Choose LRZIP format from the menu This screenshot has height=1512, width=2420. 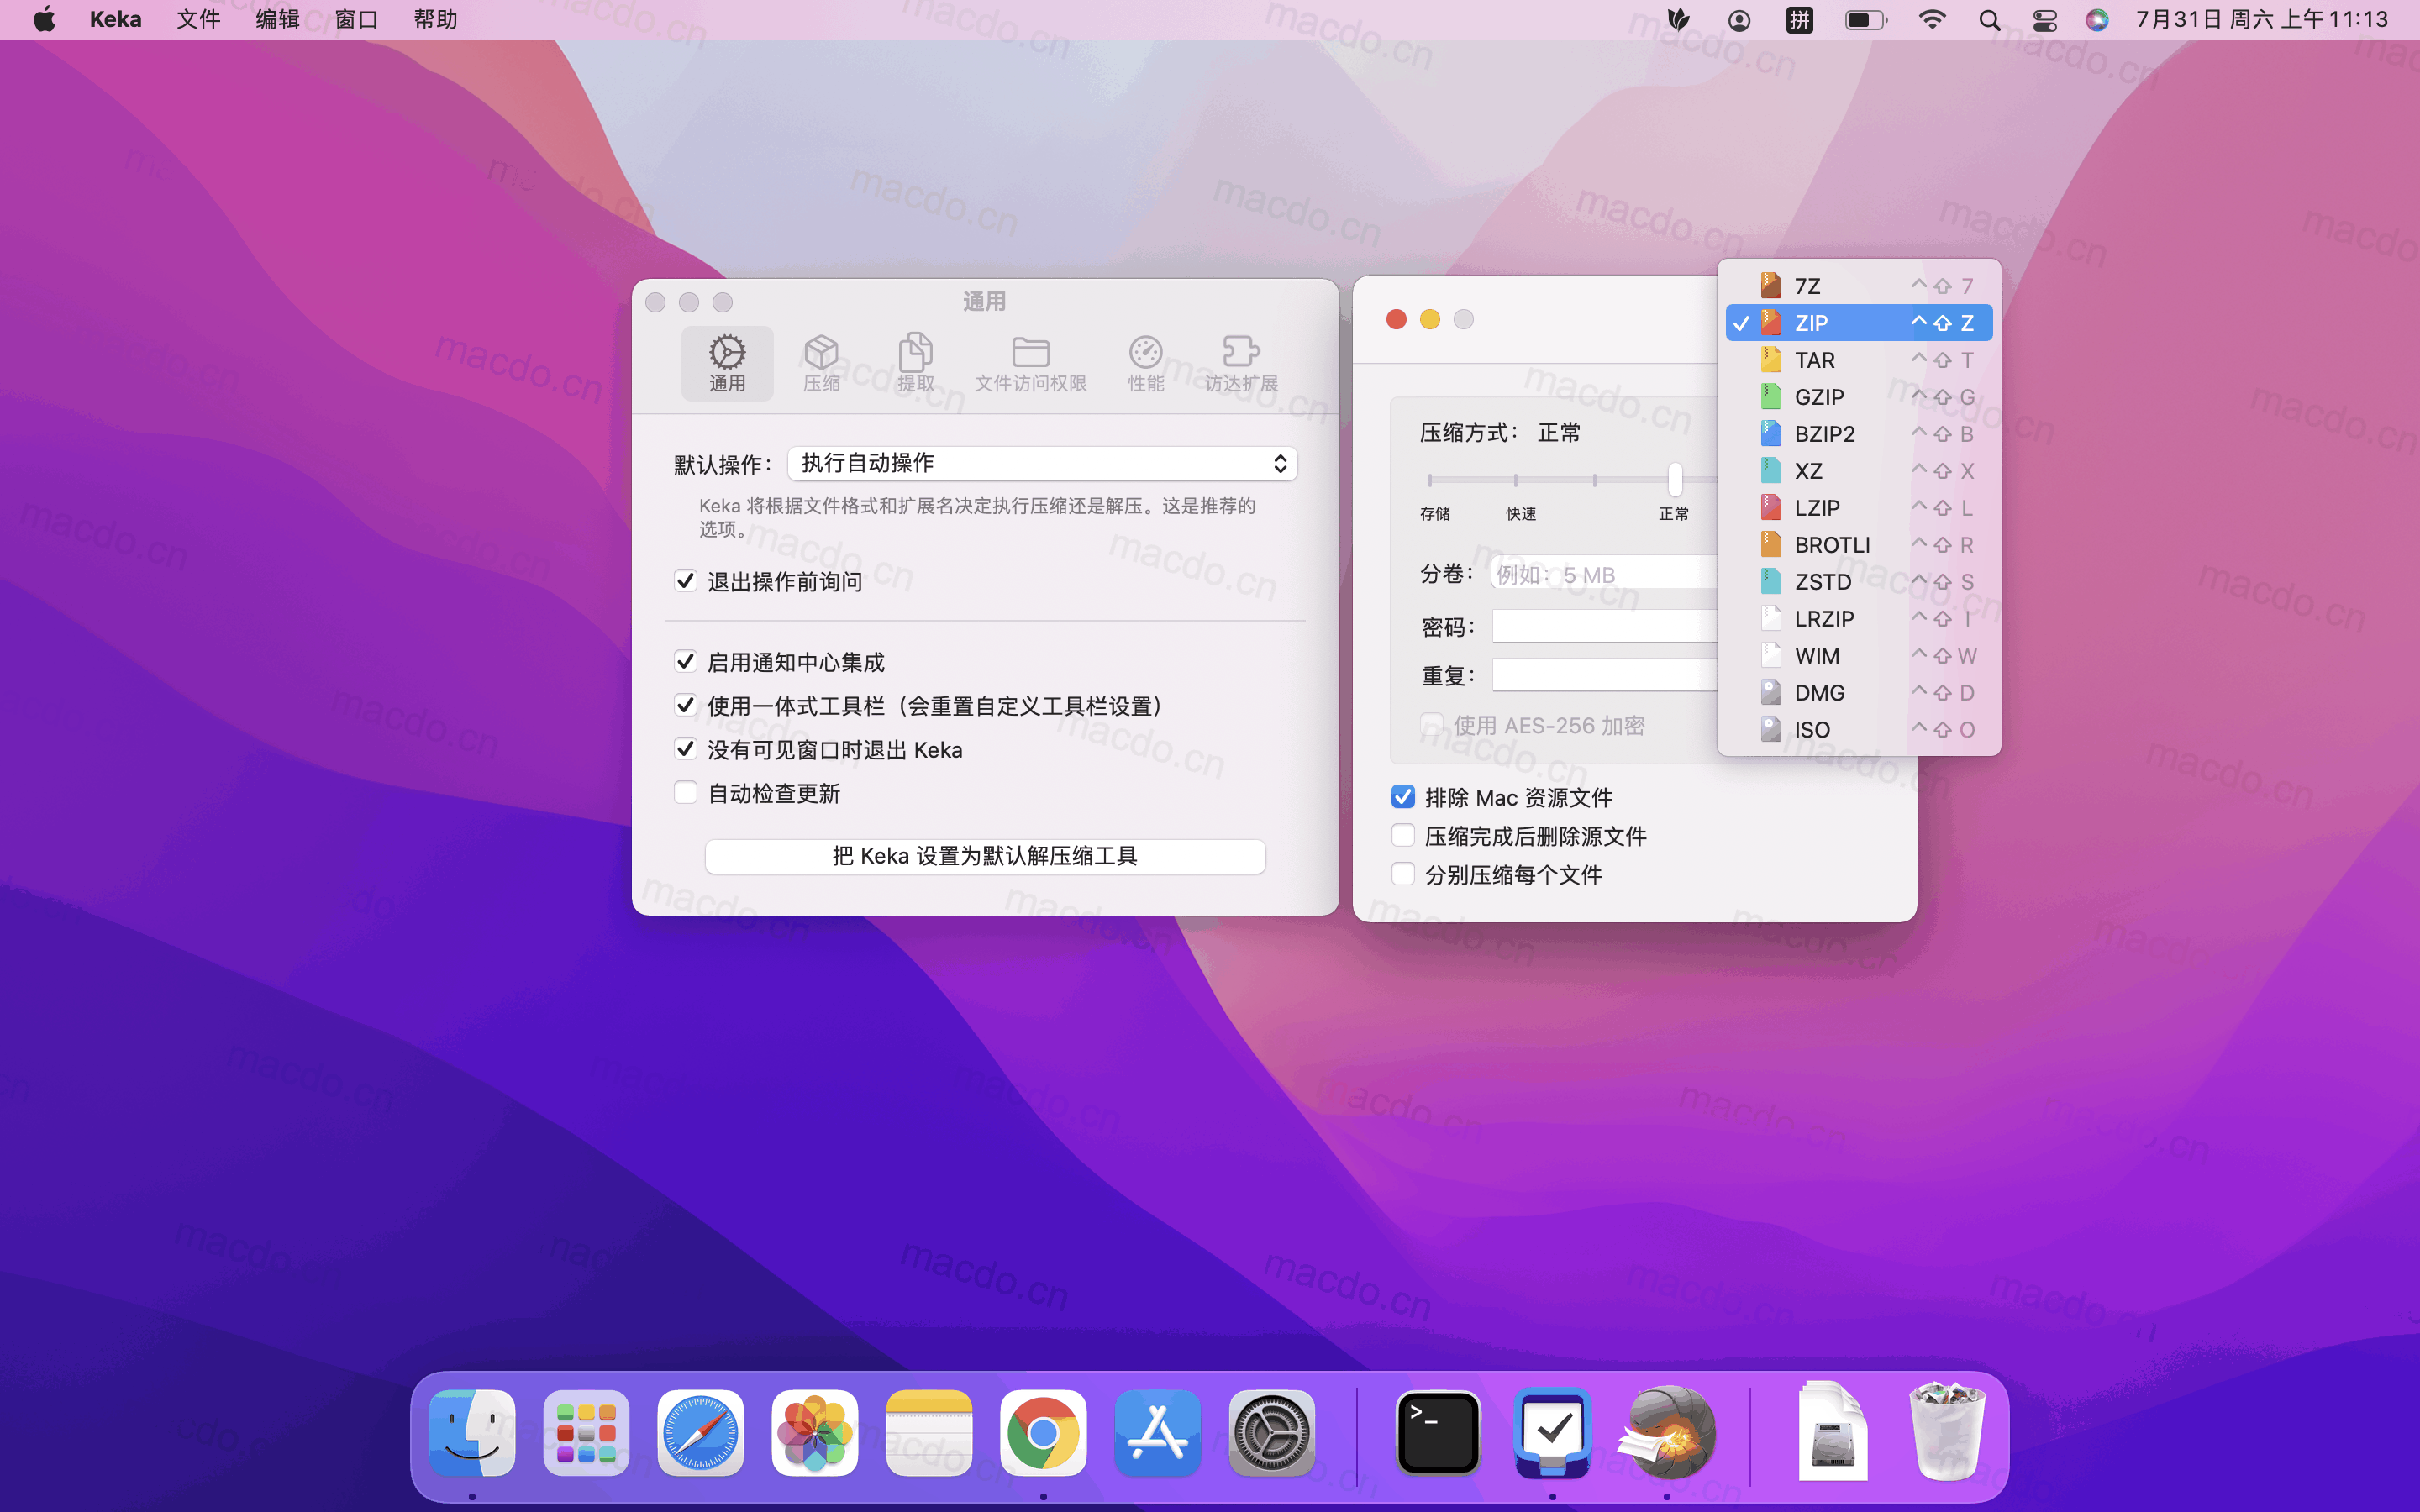pos(1859,619)
